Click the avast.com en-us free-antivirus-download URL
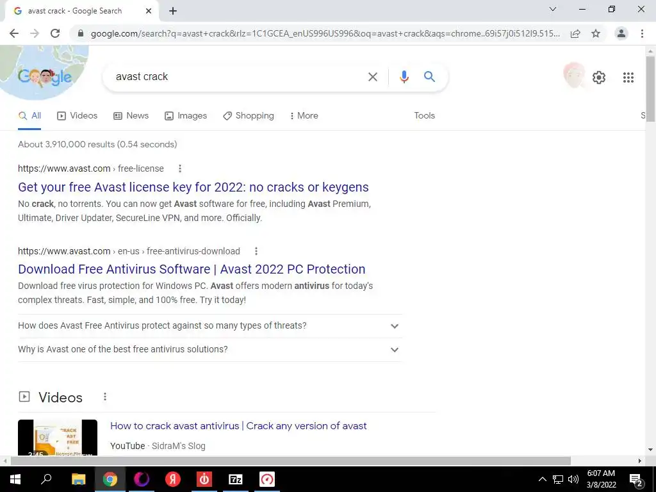This screenshot has height=492, width=656. [129, 251]
